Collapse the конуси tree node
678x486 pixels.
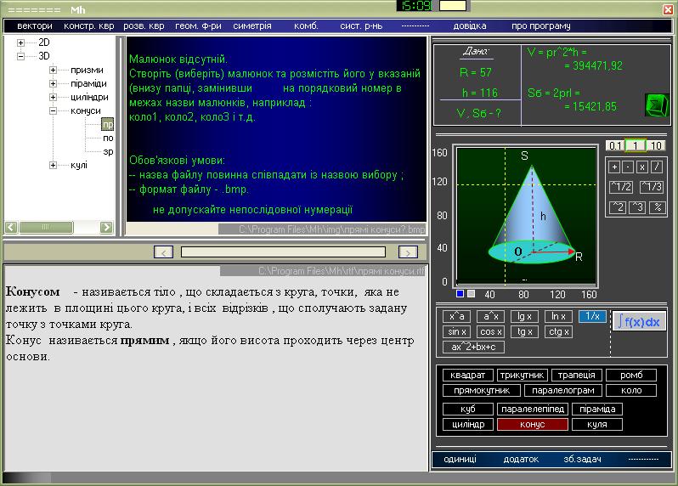[53, 110]
